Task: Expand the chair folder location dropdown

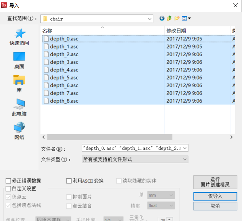Action: tap(150, 19)
